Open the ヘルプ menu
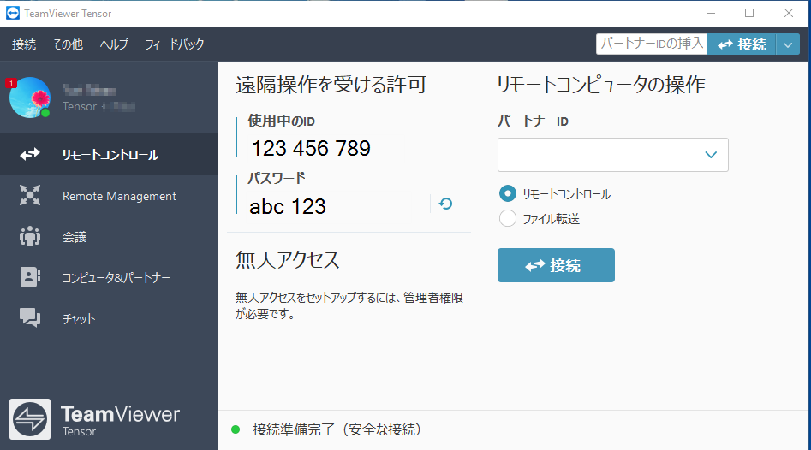 coord(114,44)
